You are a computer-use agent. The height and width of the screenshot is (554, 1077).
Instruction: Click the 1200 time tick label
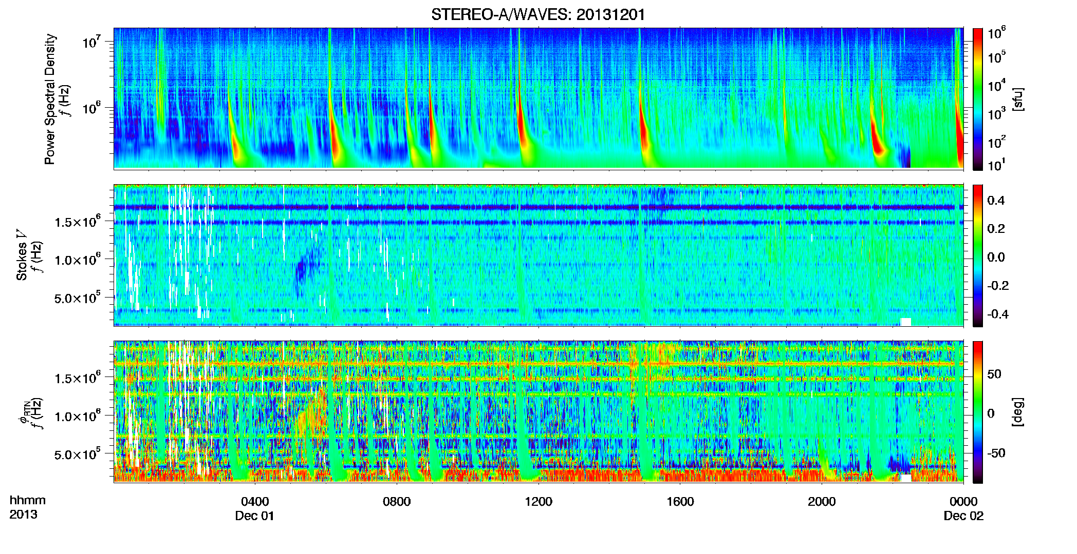click(538, 502)
